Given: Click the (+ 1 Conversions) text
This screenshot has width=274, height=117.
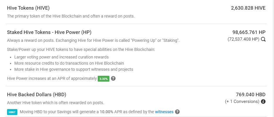Looking at the screenshot, I should 242,101.
